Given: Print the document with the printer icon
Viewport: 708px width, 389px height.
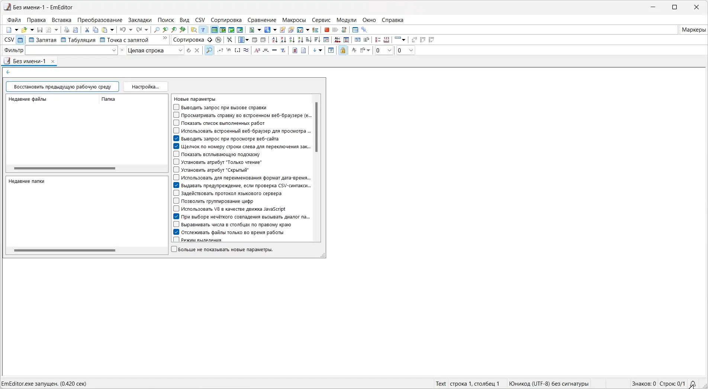Looking at the screenshot, I should pyautogui.click(x=67, y=30).
